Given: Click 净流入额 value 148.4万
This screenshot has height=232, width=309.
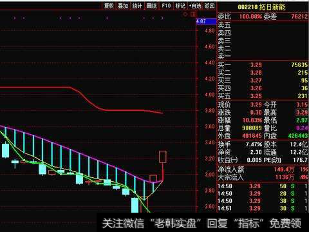Looking at the screenshot, I should (x=284, y=169).
